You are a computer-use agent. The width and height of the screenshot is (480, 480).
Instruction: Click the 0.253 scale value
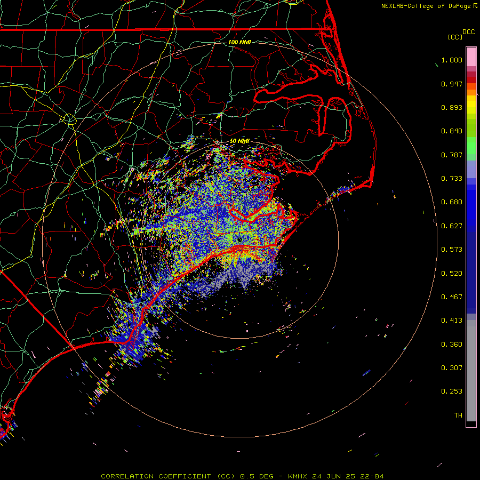tap(452, 391)
